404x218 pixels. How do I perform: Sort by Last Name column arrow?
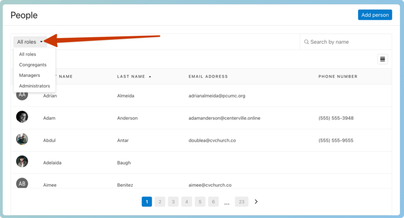(149, 77)
